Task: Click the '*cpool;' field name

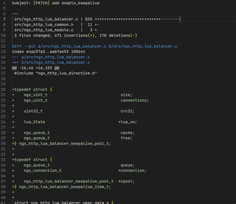Action: 126,181
